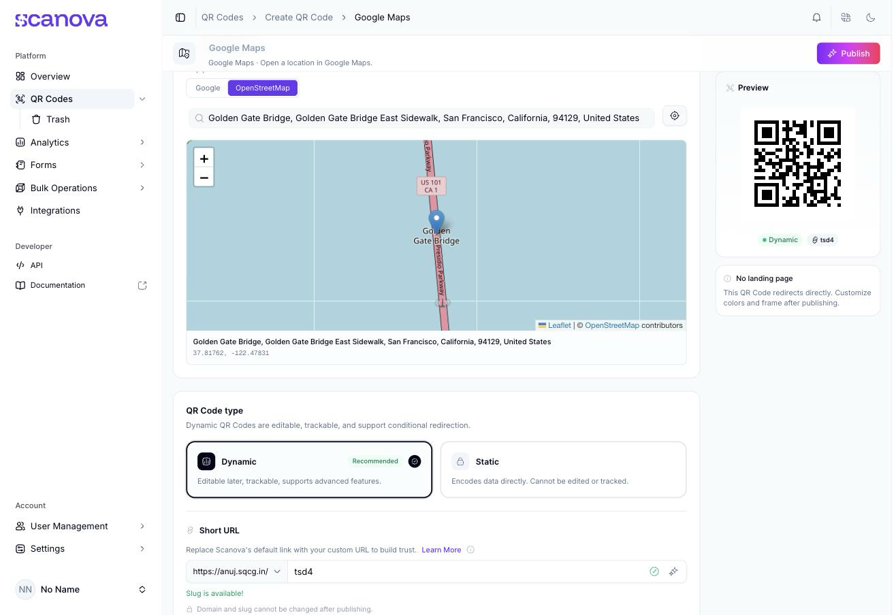Click the Scanova logo
Image resolution: width=896 pixels, height=615 pixels.
click(x=61, y=20)
